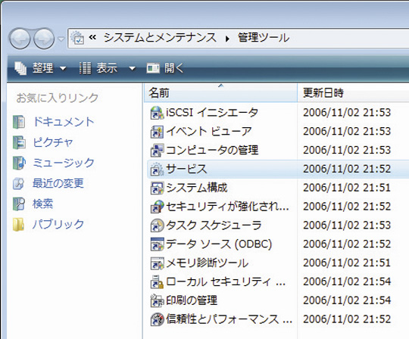Select the イベント ビューア icon
This screenshot has height=339, width=409.
pos(157,132)
